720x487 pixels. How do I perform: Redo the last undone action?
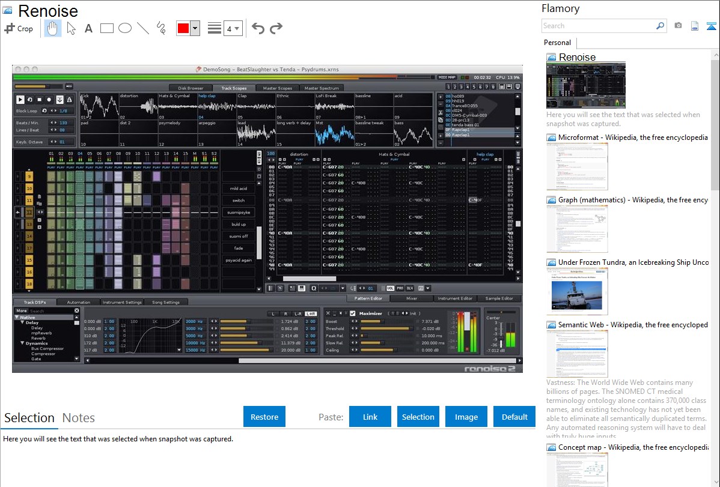[276, 28]
